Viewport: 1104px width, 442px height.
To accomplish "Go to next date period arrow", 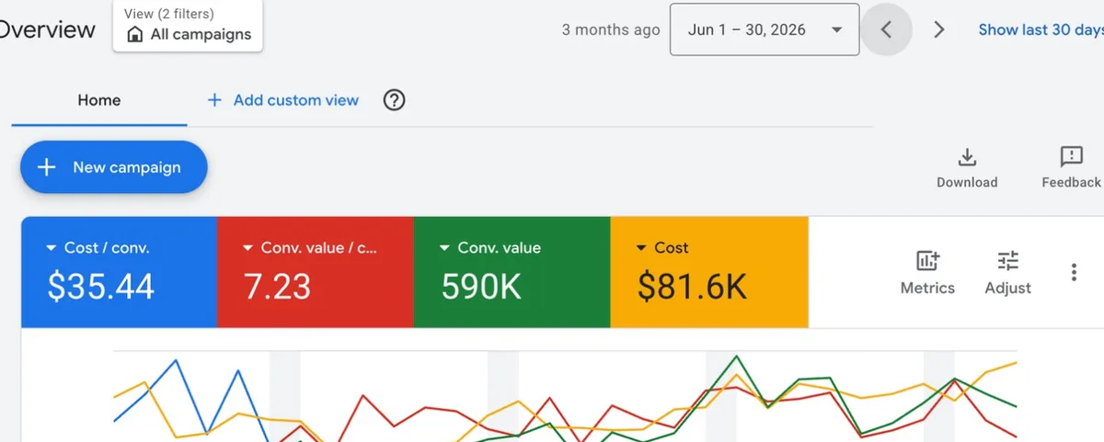I will pos(939,29).
